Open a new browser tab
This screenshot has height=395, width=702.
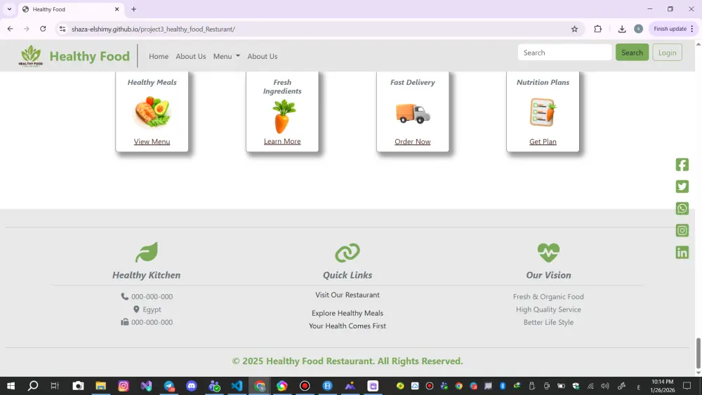coord(133,9)
